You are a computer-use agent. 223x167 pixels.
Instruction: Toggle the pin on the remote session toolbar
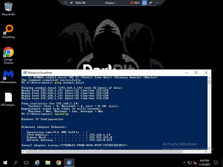click(71, 3)
